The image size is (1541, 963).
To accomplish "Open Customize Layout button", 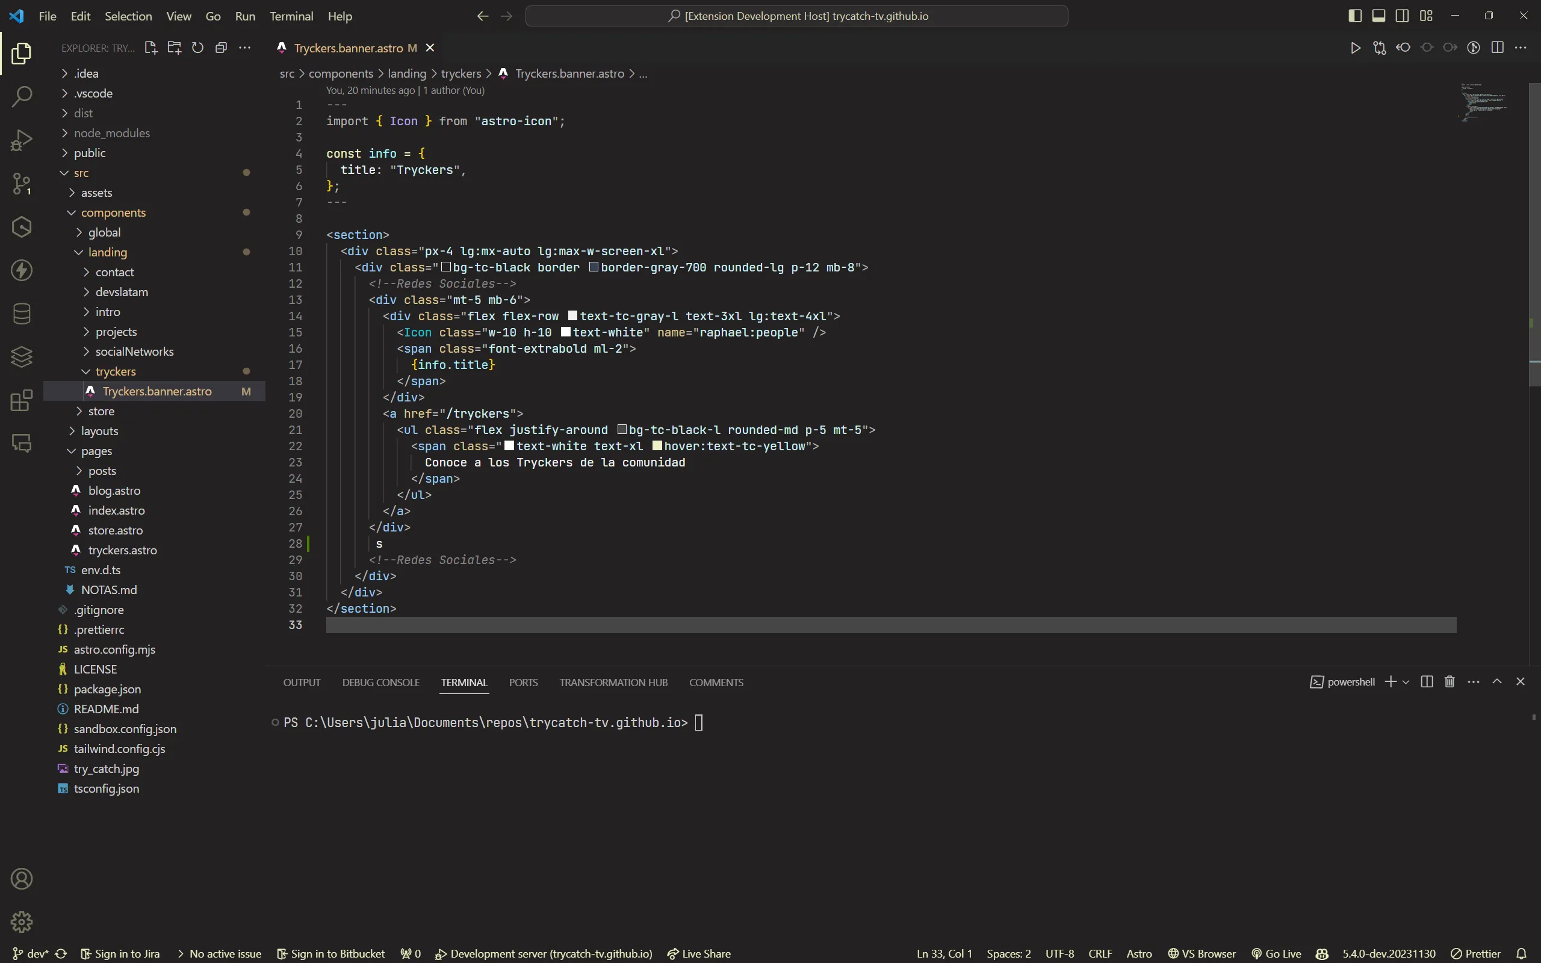I will click(1426, 16).
